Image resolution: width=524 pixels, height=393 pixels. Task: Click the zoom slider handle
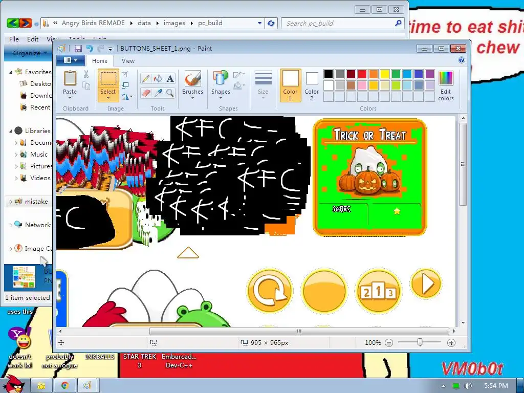[420, 342]
